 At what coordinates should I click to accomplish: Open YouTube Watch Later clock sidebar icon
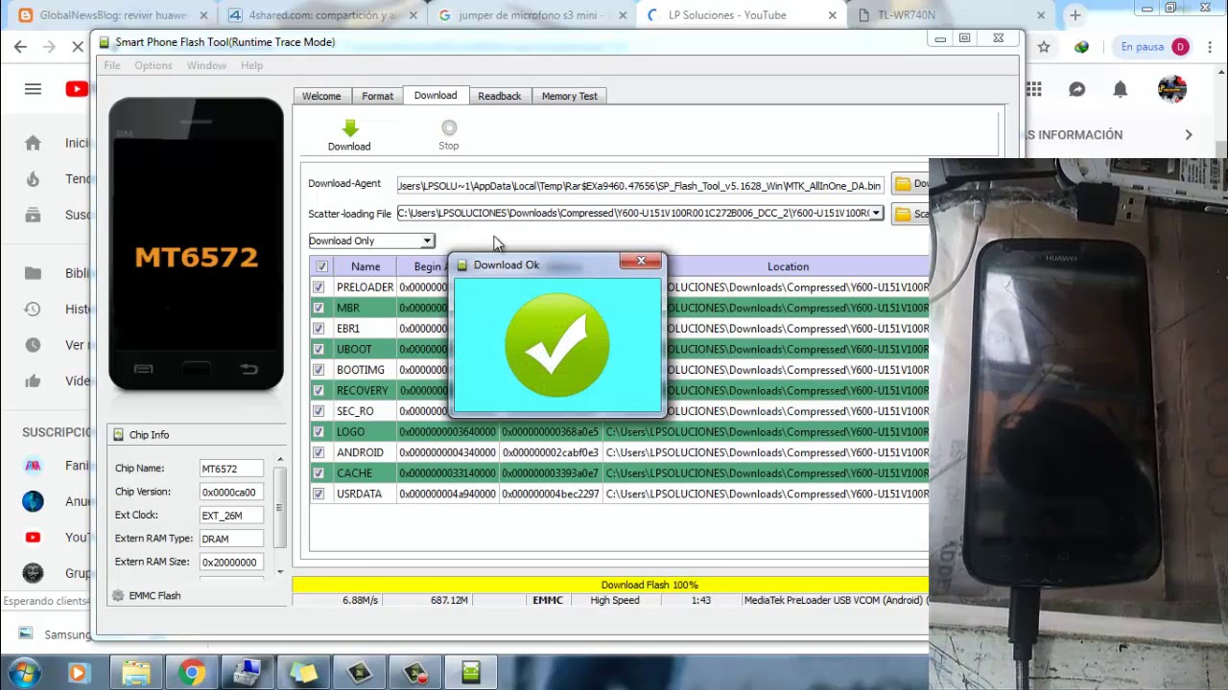[33, 345]
